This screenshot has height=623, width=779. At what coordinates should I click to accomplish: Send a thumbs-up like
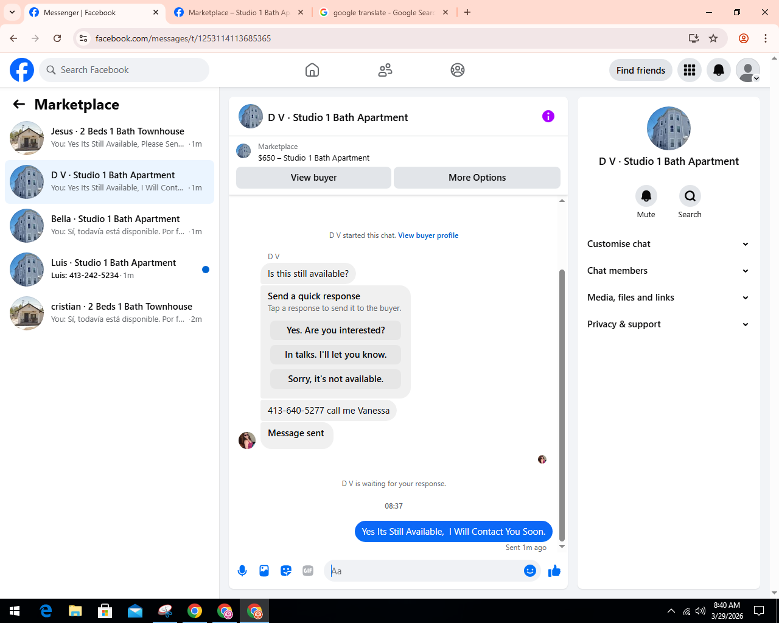point(554,571)
